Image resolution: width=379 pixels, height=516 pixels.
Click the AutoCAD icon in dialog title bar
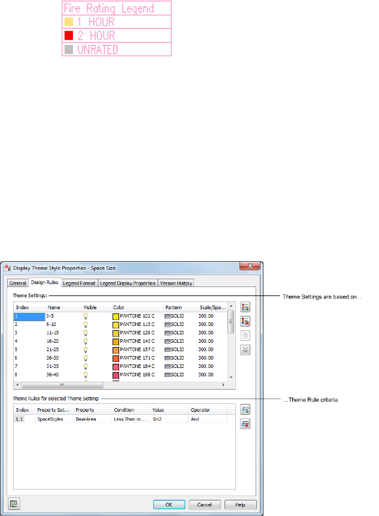point(7,267)
